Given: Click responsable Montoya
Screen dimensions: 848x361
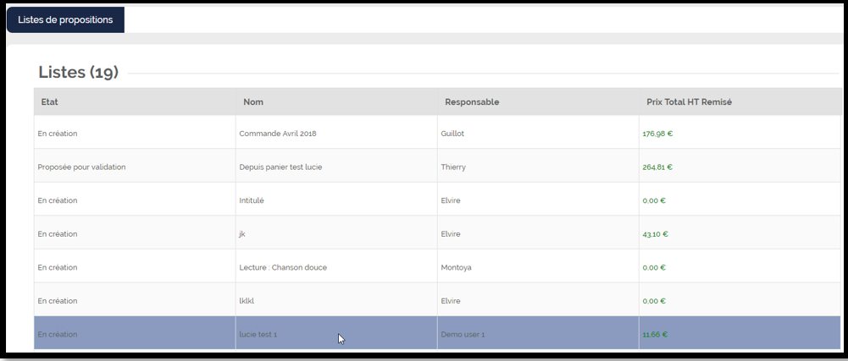Looking at the screenshot, I should click(x=456, y=268).
